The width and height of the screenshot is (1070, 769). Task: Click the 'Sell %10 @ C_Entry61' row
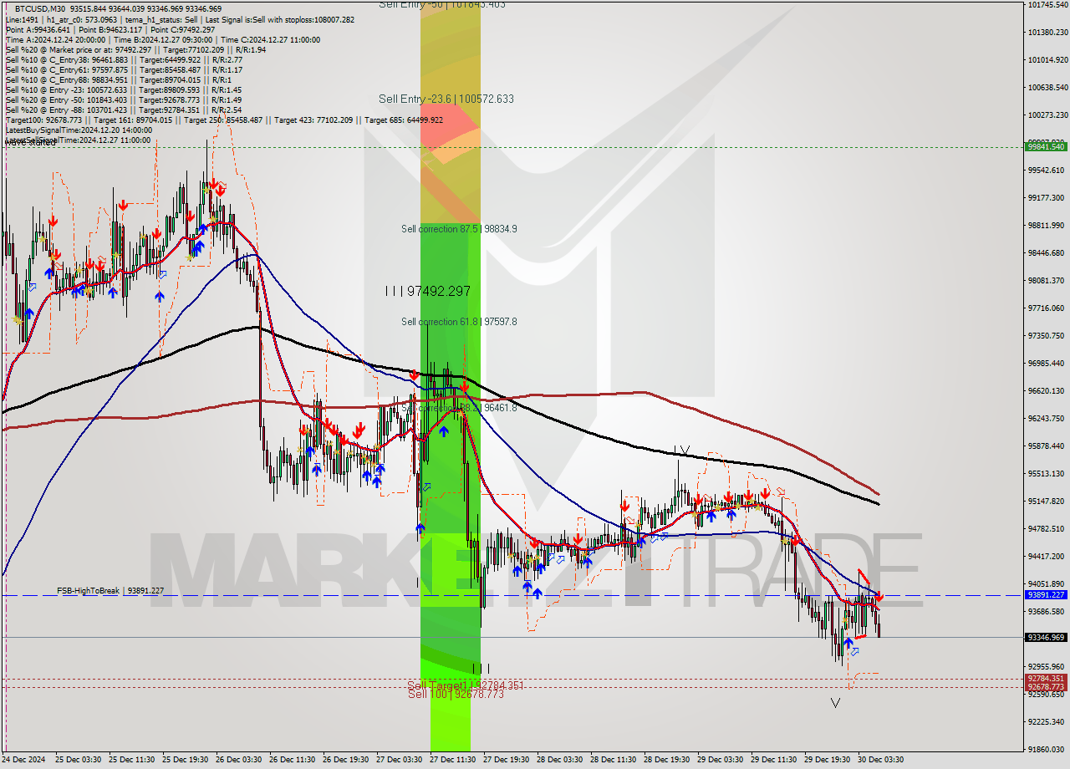click(x=124, y=69)
